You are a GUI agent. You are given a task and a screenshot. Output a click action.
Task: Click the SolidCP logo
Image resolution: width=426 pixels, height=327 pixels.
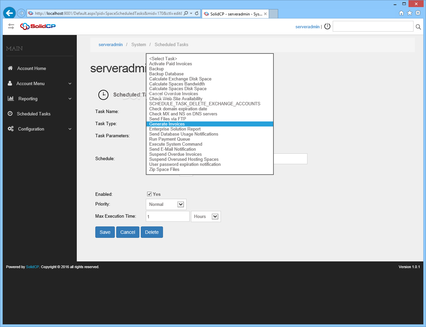click(x=38, y=26)
